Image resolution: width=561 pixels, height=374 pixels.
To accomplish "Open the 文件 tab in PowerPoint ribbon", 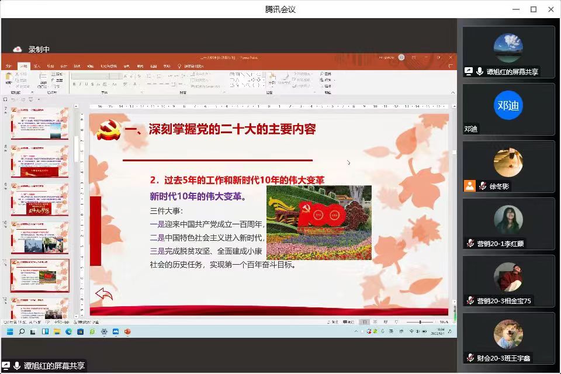I will 9,66.
